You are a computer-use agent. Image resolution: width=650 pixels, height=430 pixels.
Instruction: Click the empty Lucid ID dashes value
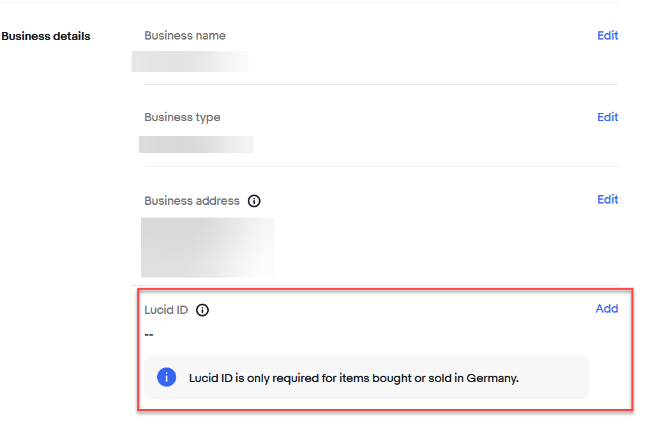click(x=149, y=335)
